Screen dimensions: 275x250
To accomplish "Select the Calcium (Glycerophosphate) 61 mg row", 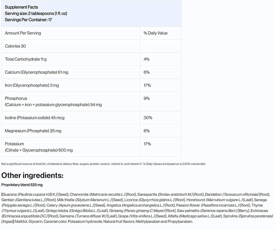I will click(x=37, y=72).
